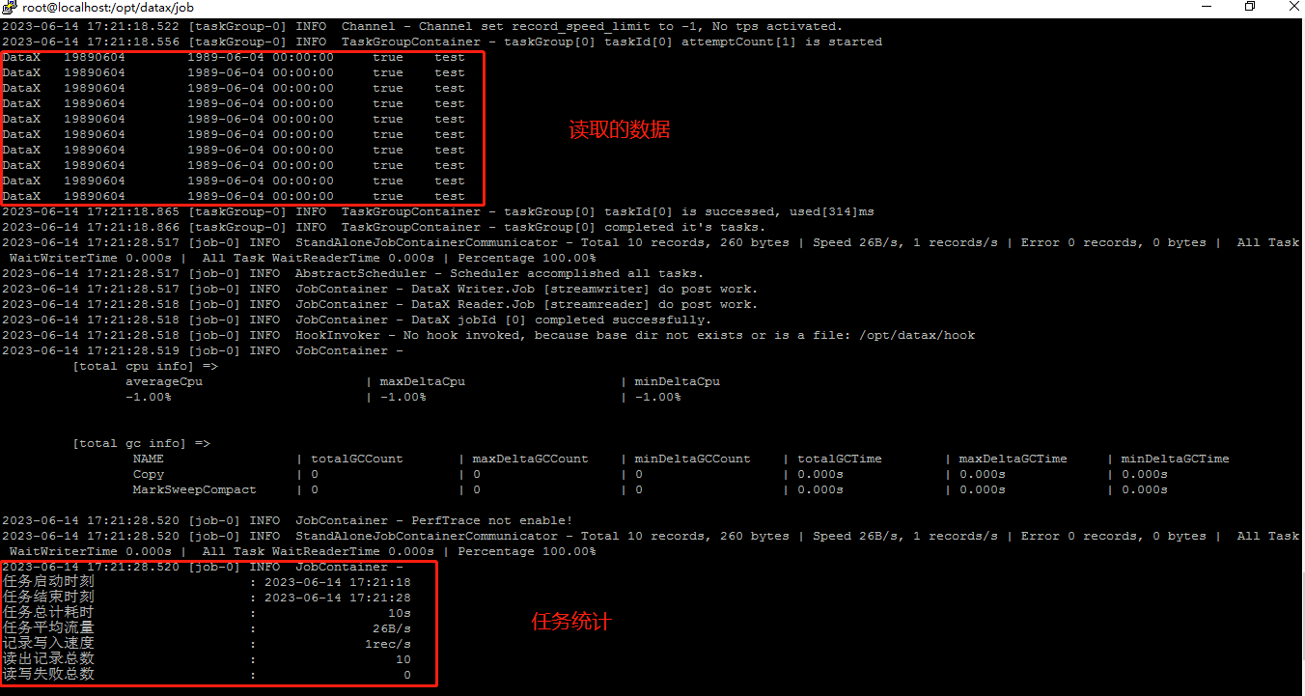Viewport: 1305px width, 696px height.
Task: Restore down the terminal window
Action: coord(1250,7)
